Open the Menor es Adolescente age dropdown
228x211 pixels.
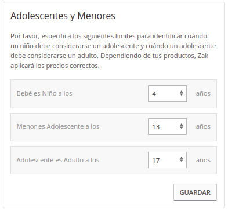coord(167,127)
